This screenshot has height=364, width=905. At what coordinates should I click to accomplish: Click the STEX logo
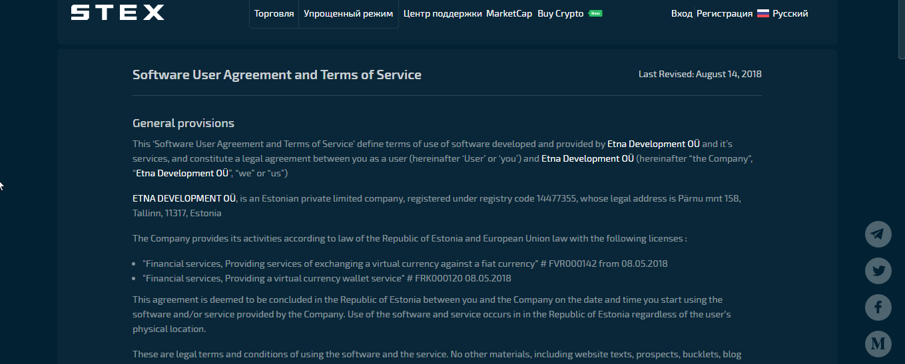click(117, 13)
